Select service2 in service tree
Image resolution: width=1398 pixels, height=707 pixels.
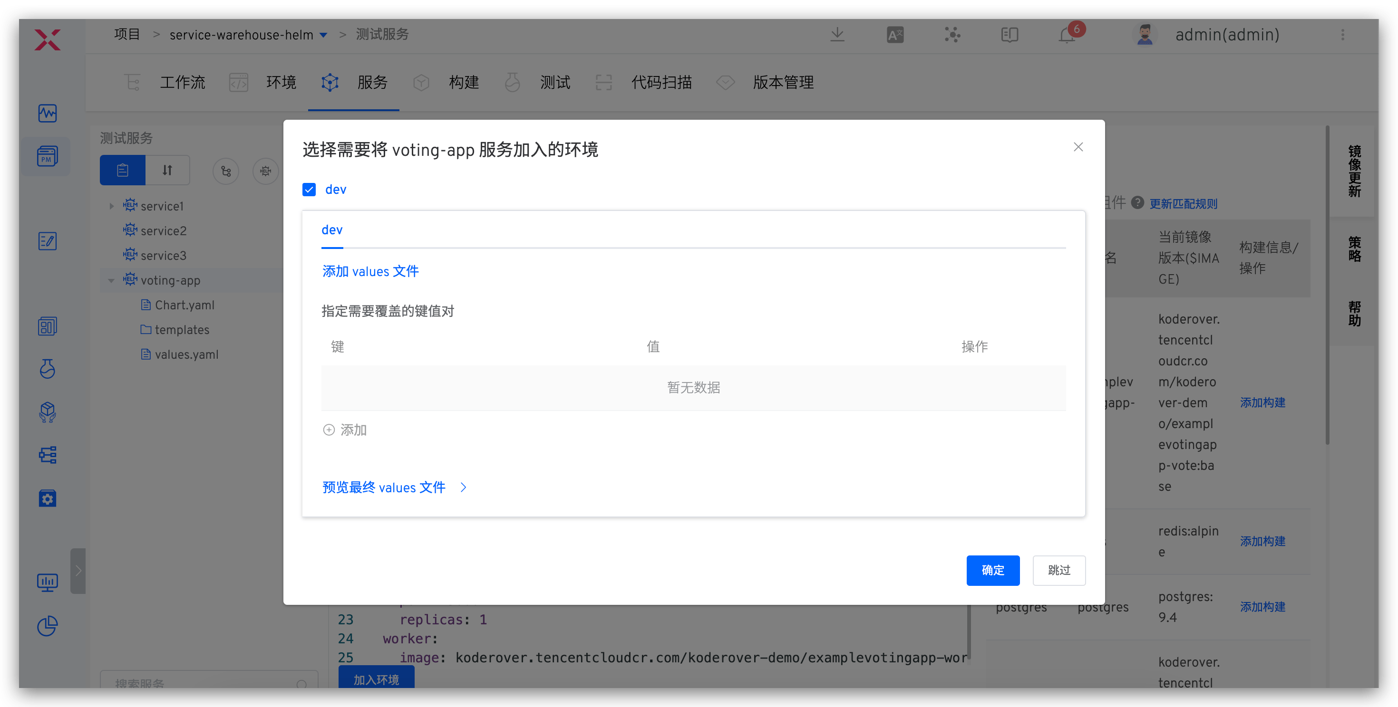(x=164, y=231)
